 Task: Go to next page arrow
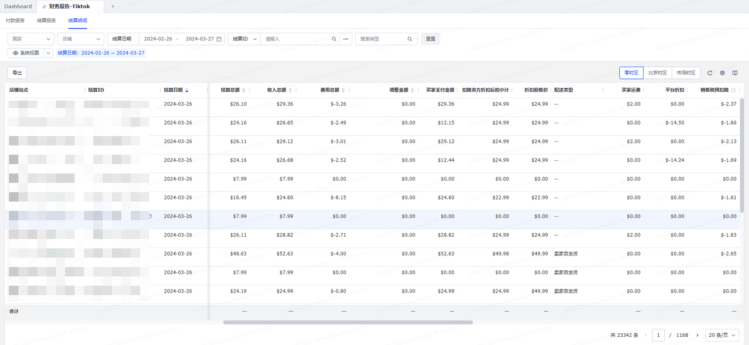pyautogui.click(x=697, y=335)
